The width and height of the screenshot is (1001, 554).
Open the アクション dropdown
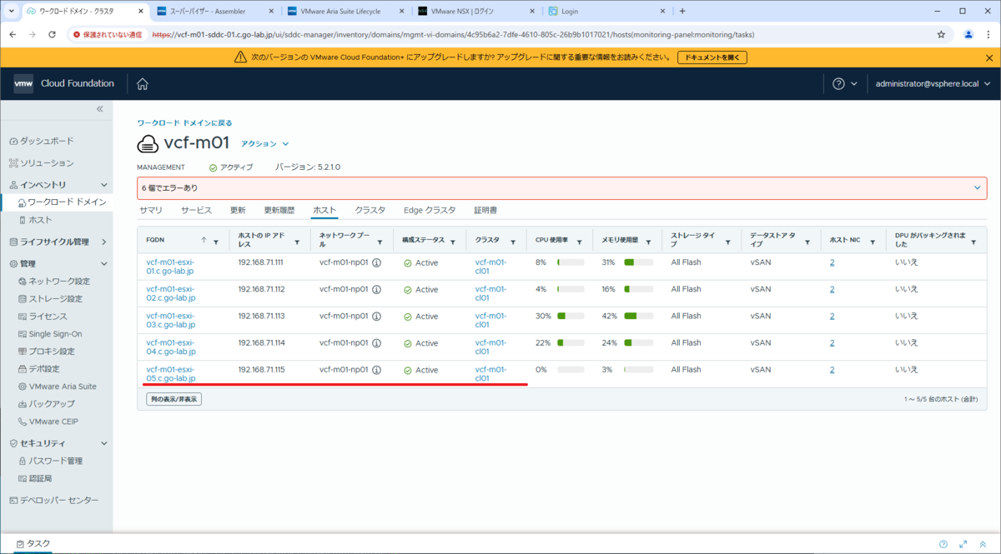tap(264, 143)
